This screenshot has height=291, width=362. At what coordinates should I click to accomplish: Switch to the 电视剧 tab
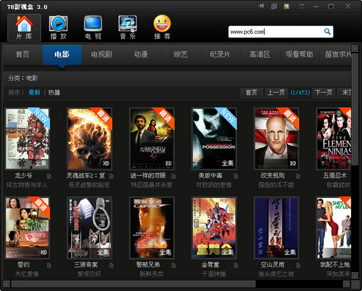click(x=101, y=54)
